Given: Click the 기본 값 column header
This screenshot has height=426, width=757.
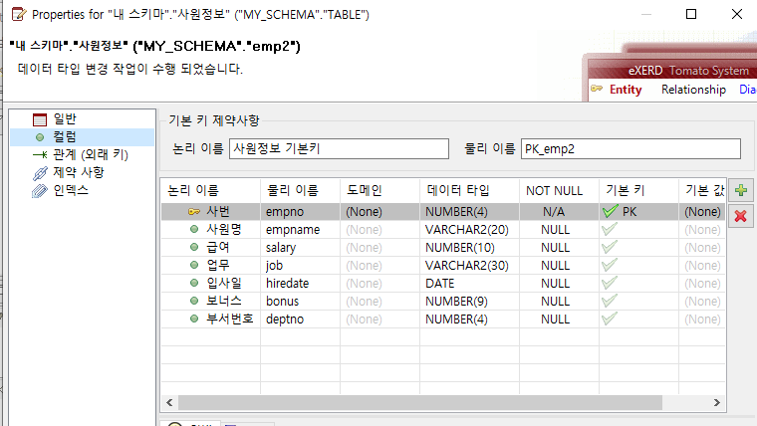Looking at the screenshot, I should (x=702, y=190).
